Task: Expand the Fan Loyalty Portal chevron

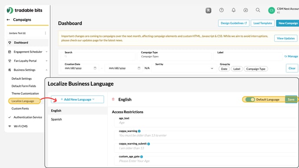Action: 47,61
